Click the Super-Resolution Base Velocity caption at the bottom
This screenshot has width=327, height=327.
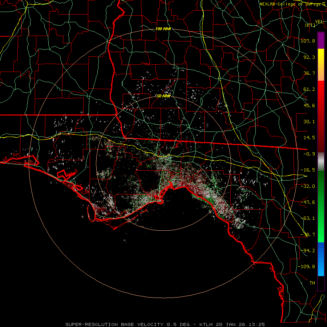click(165, 324)
